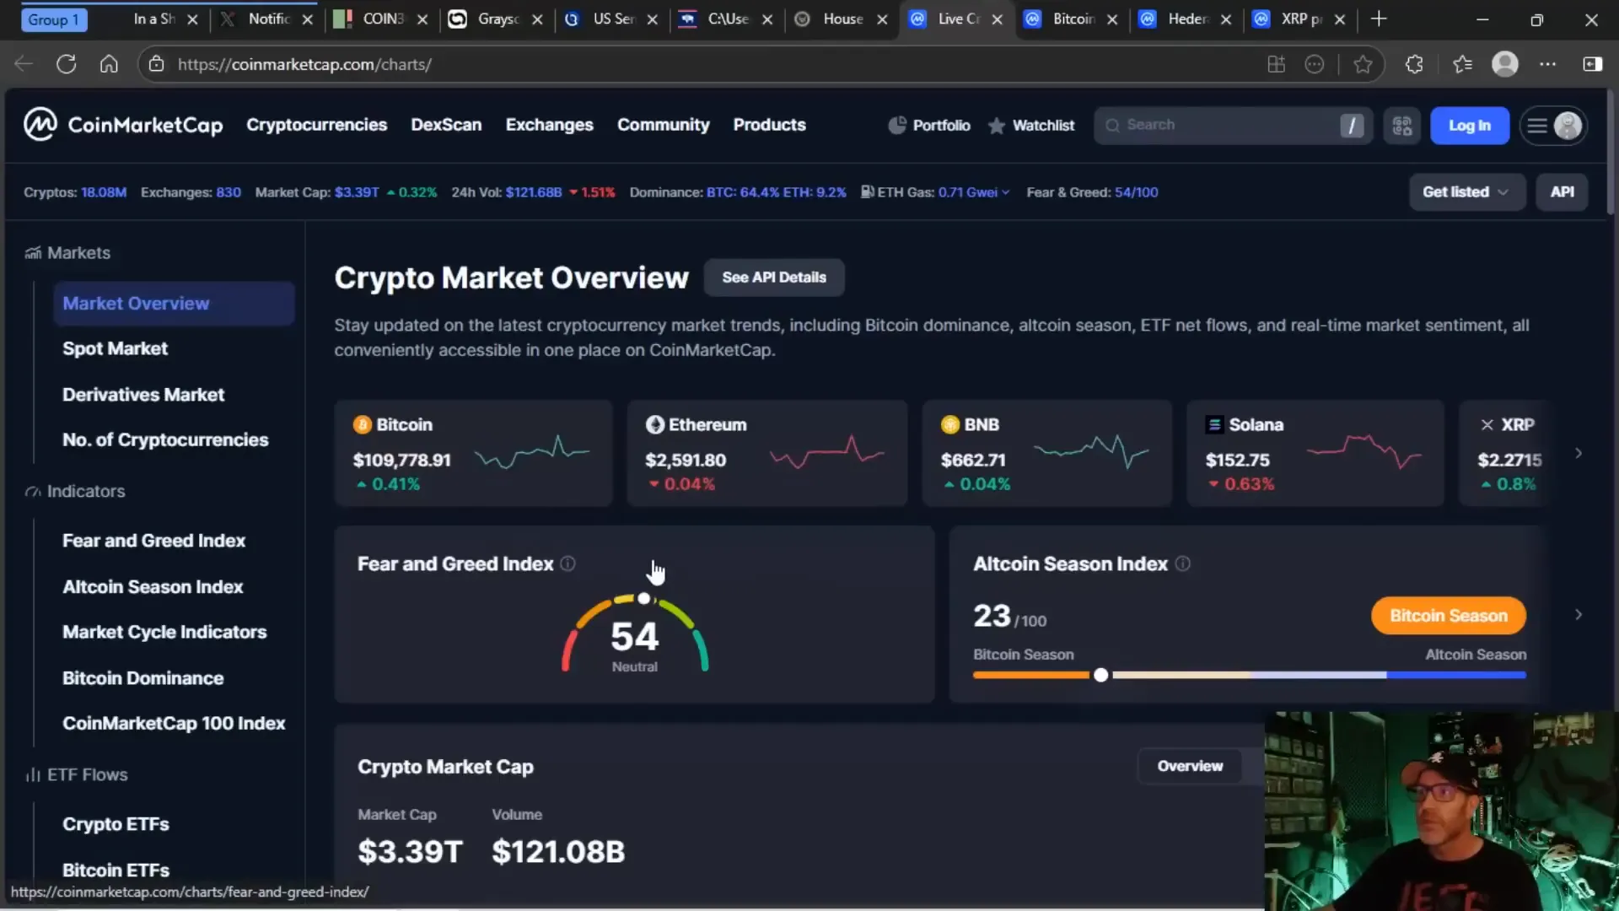Image resolution: width=1619 pixels, height=911 pixels.
Task: Click the Bitcoin coin icon in the price card
Action: pos(363,425)
